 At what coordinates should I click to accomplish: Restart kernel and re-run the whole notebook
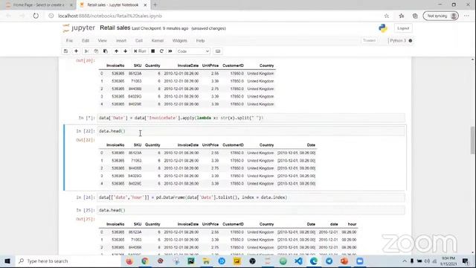pos(170,51)
